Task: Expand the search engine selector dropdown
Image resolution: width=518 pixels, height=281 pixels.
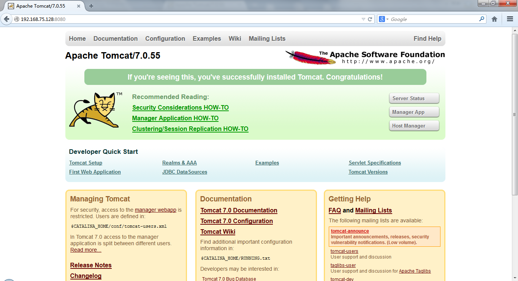Action: 387,19
